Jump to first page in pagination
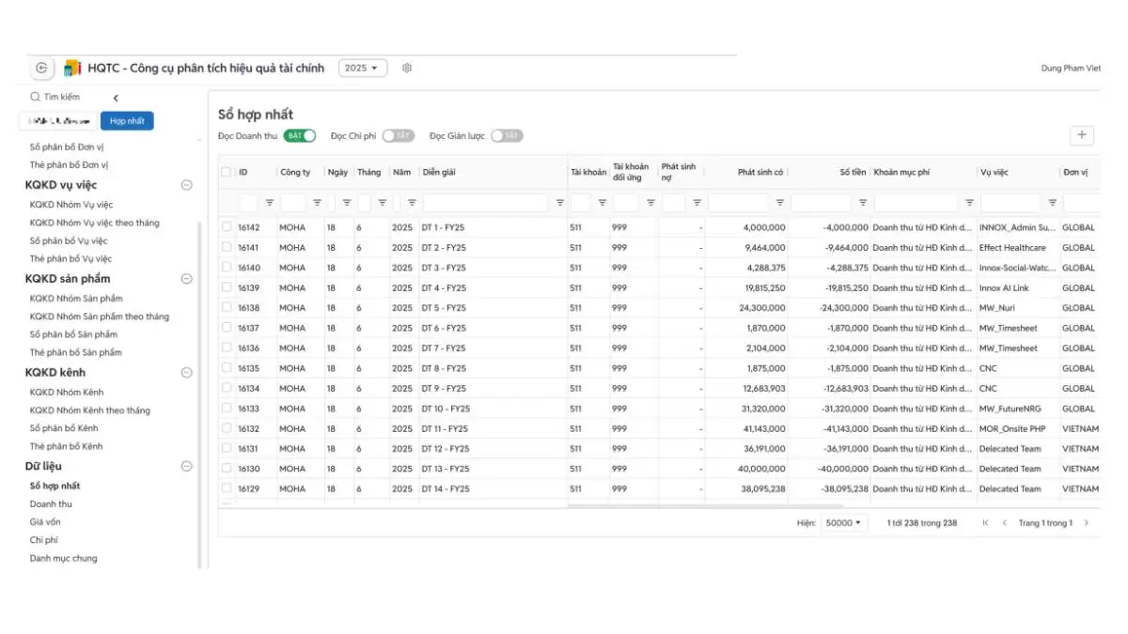Viewport: 1128px width, 634px height. coord(985,523)
